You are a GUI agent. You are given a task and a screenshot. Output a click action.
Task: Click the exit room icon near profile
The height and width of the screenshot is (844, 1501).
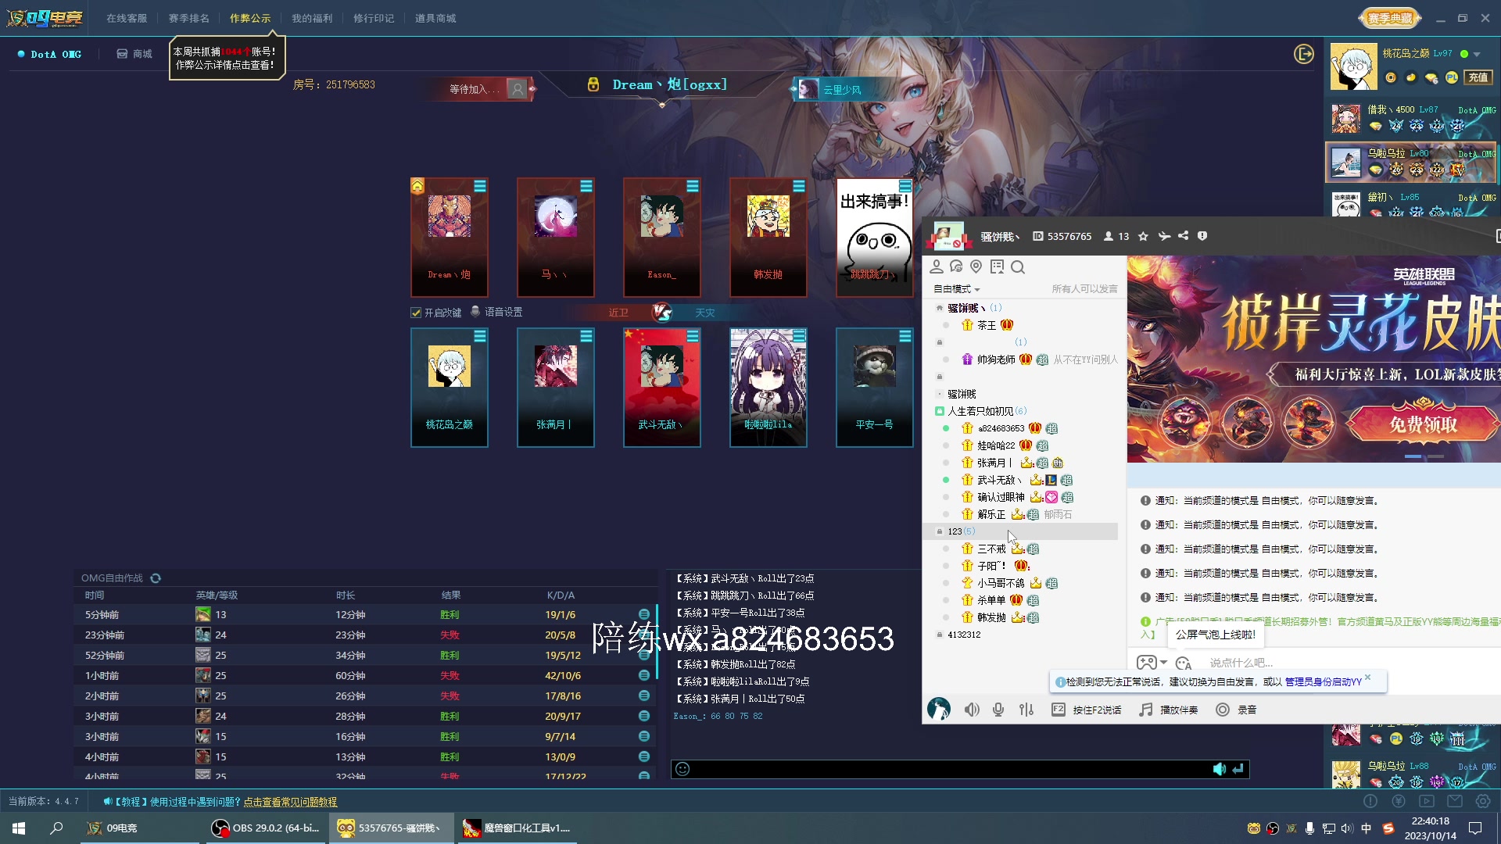point(1303,54)
